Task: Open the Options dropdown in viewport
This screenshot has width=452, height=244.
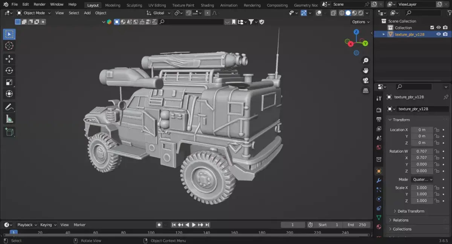Action: tap(361, 22)
